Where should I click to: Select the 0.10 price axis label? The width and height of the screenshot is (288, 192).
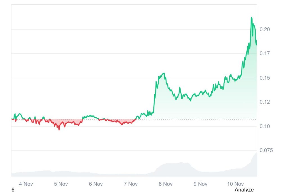coord(265,126)
